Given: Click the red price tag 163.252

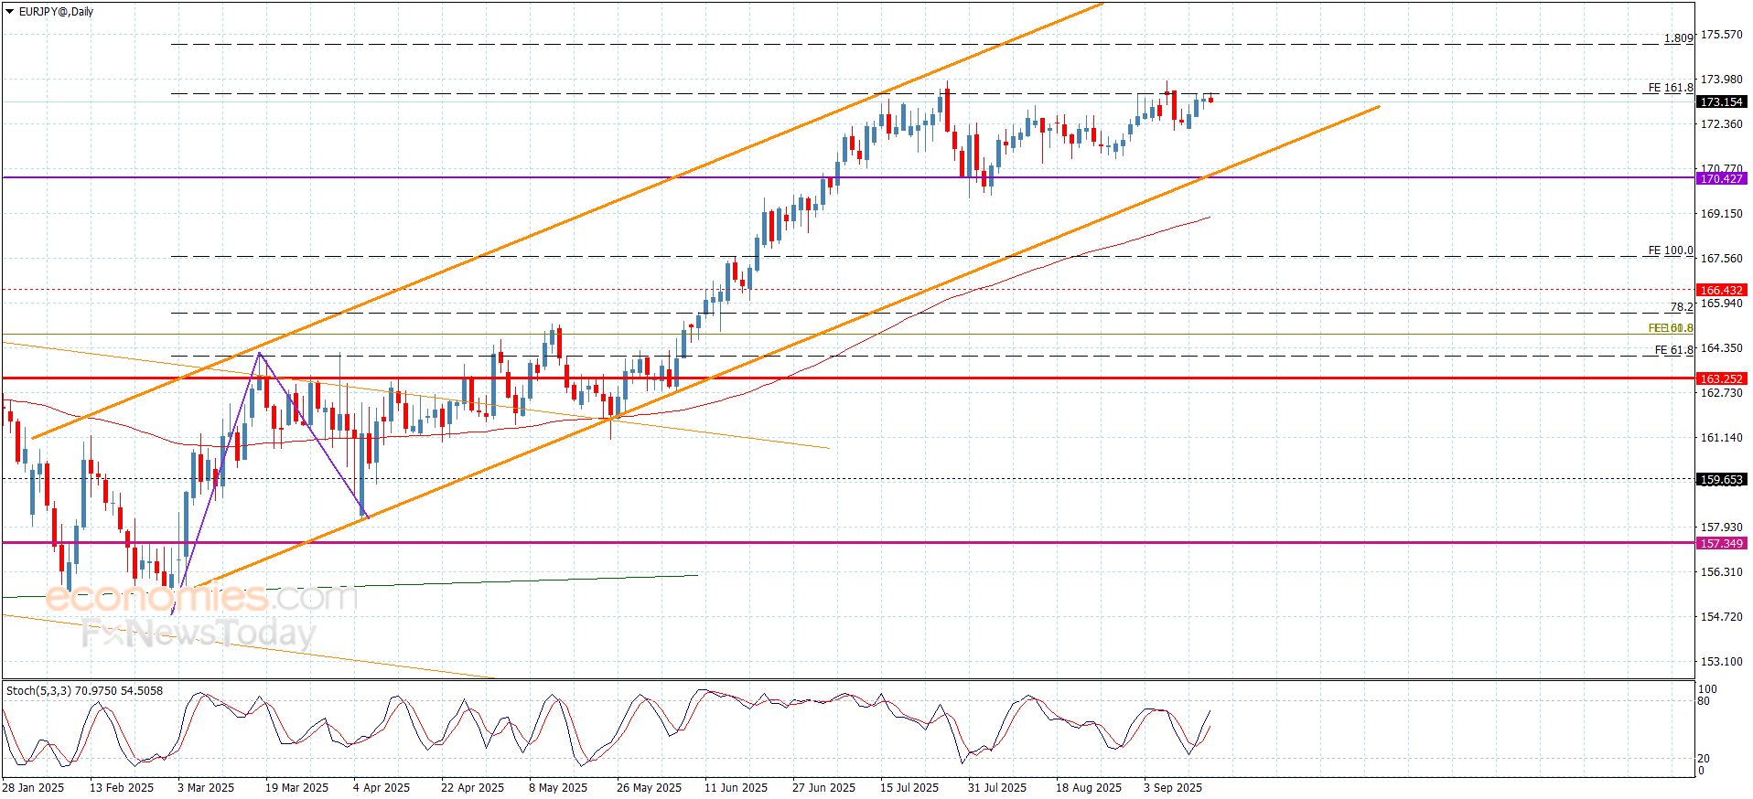Looking at the screenshot, I should click(1721, 379).
